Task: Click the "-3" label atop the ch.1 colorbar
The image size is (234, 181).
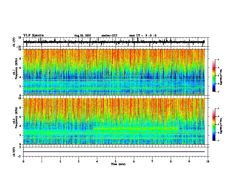Action: tap(218, 60)
